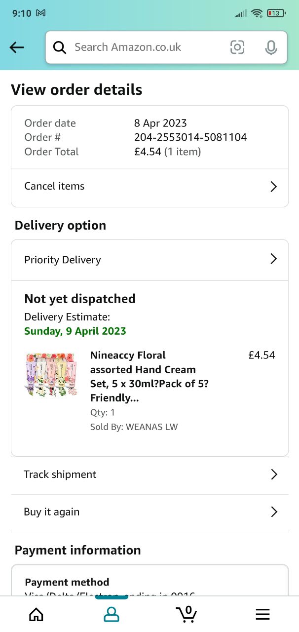Open hand cream product thumbnail
Image resolution: width=299 pixels, height=632 pixels.
(51, 375)
